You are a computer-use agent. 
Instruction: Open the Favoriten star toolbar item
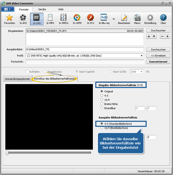[10, 19]
